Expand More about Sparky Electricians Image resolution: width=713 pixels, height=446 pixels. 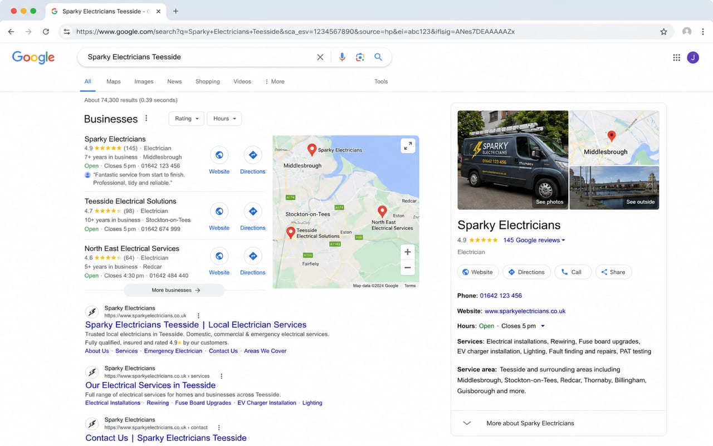559,423
